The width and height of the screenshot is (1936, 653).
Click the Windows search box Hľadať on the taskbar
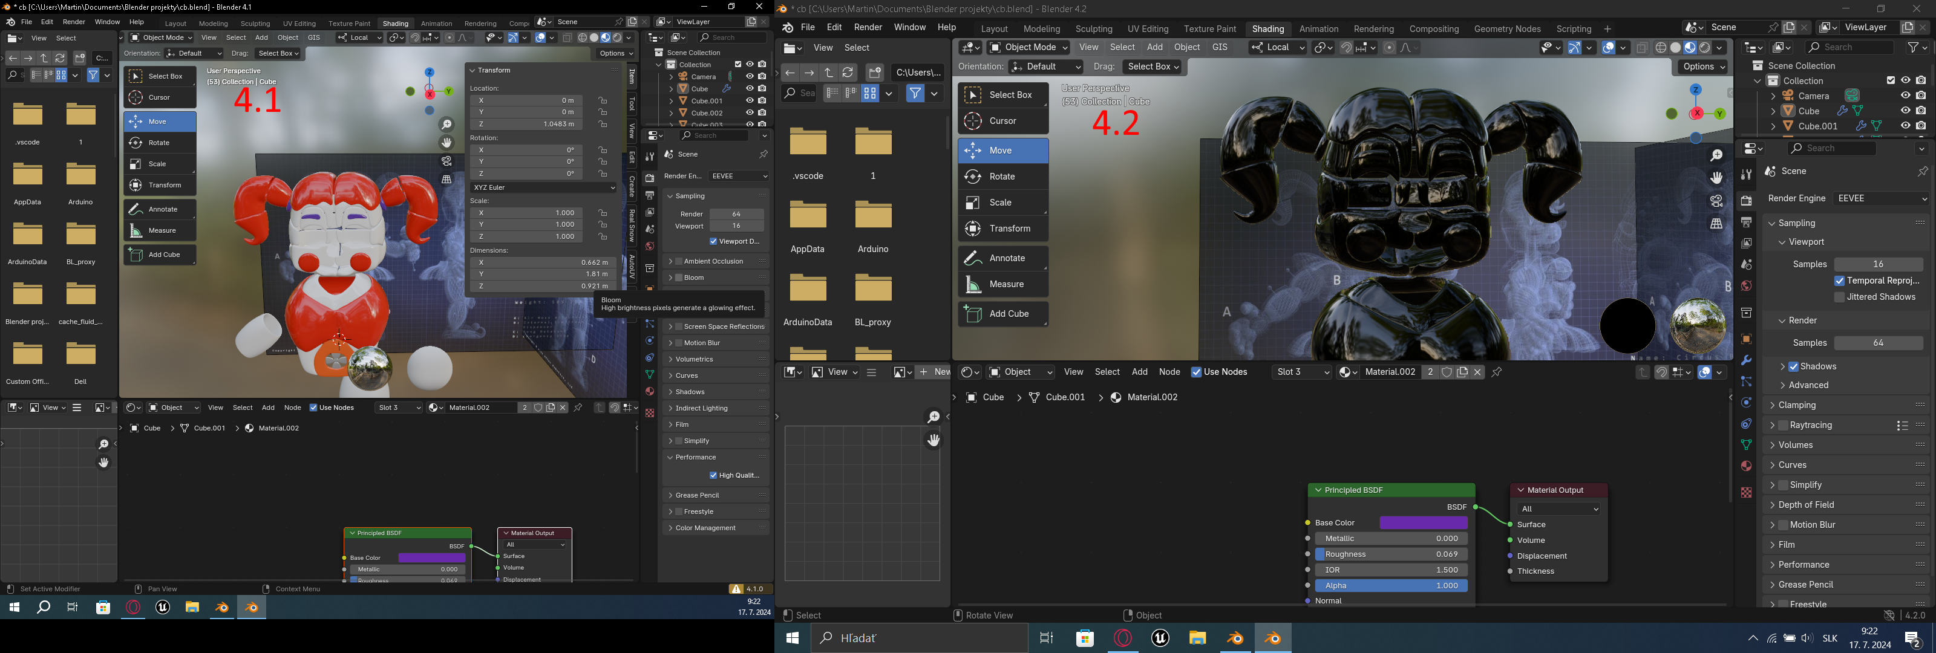tap(919, 638)
